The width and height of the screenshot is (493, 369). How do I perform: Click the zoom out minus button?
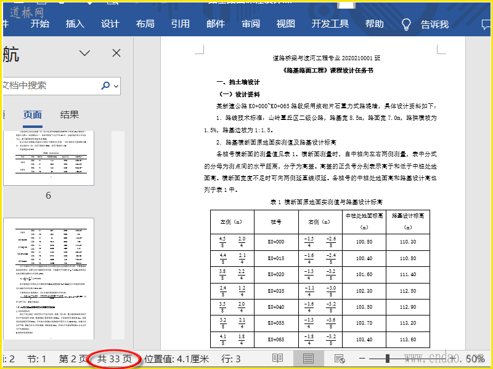pyautogui.click(x=362, y=359)
